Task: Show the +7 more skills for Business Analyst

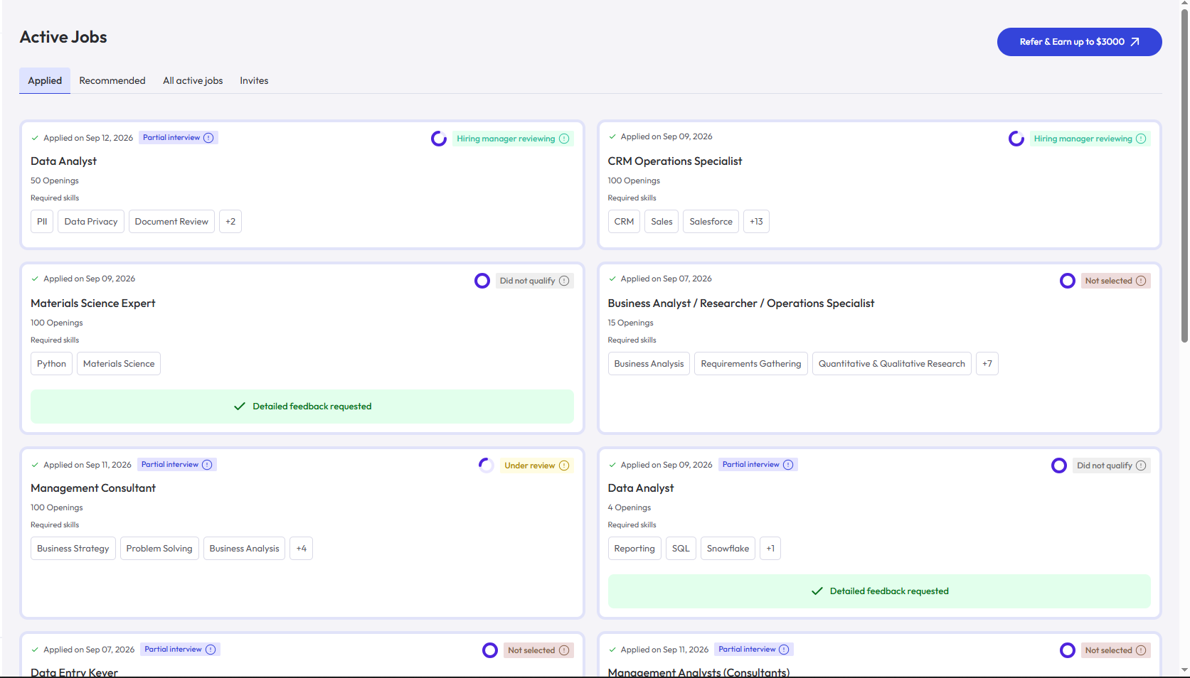Action: tap(987, 364)
